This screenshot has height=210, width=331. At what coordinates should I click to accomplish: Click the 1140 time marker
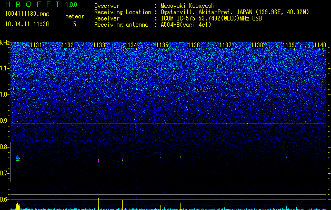pyautogui.click(x=320, y=45)
